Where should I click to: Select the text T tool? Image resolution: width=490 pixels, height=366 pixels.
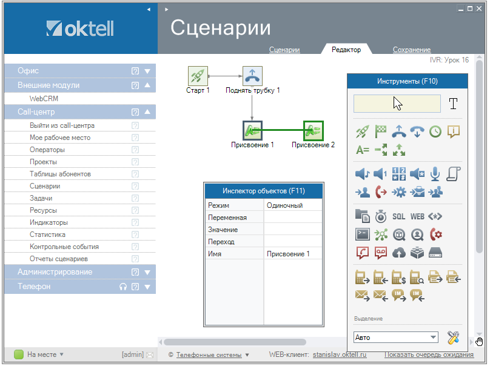453,104
